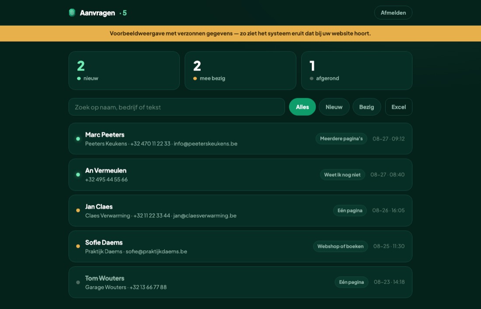Click the Claes Verwarming contact details line
Viewport: 481px width, 309px height.
coord(161,216)
